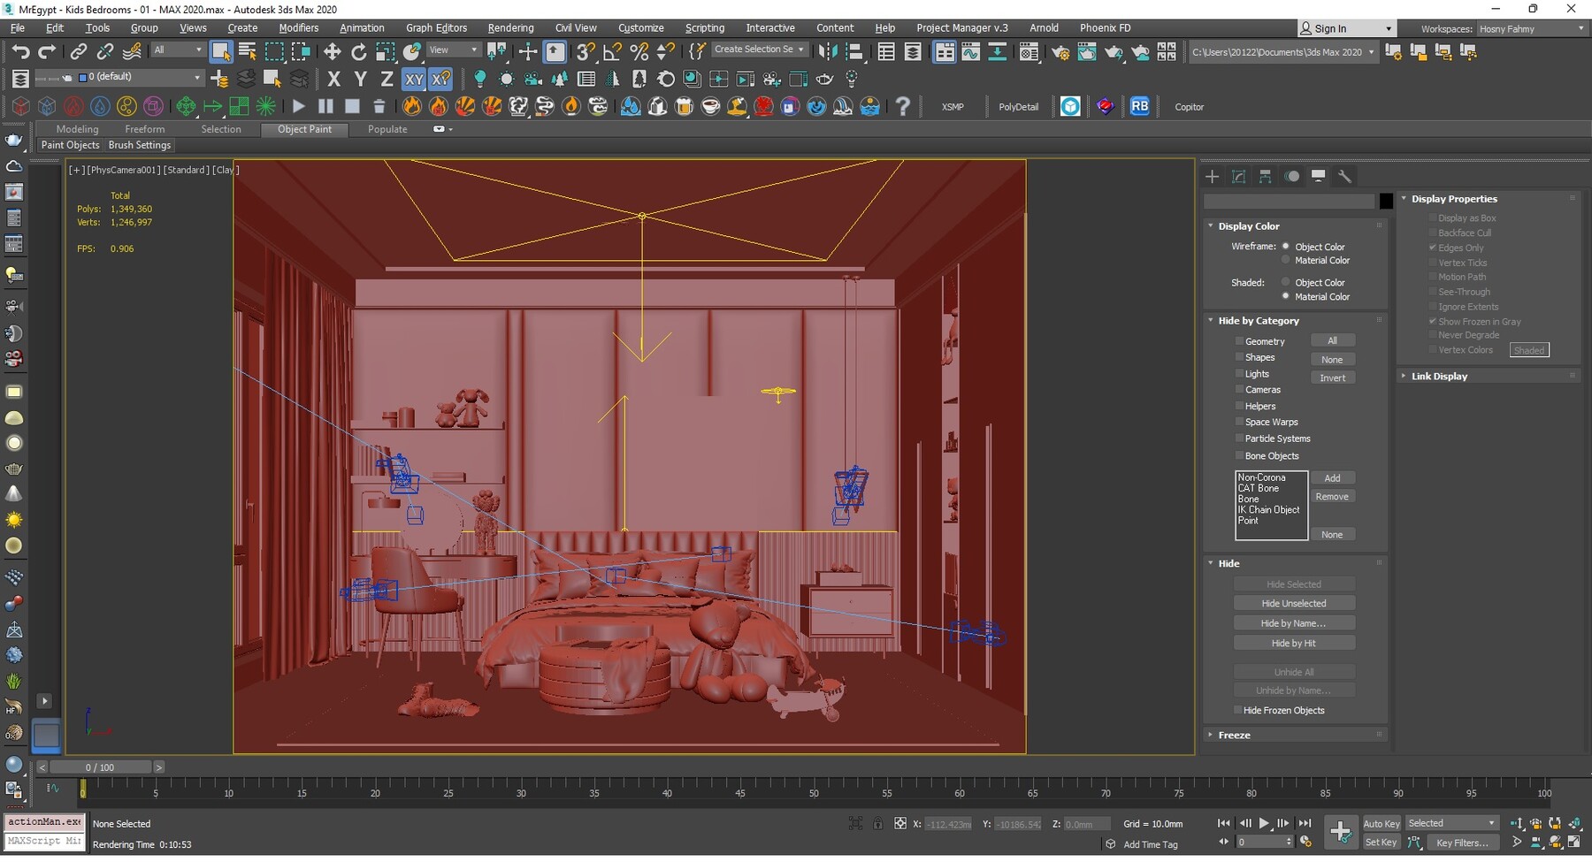Click the Hide Unselected button

pos(1294,602)
